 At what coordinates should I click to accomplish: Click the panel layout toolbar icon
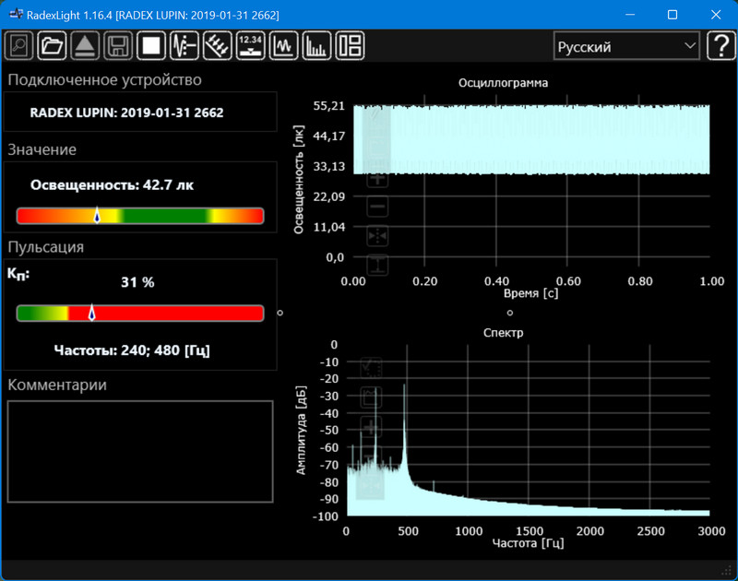tap(350, 45)
